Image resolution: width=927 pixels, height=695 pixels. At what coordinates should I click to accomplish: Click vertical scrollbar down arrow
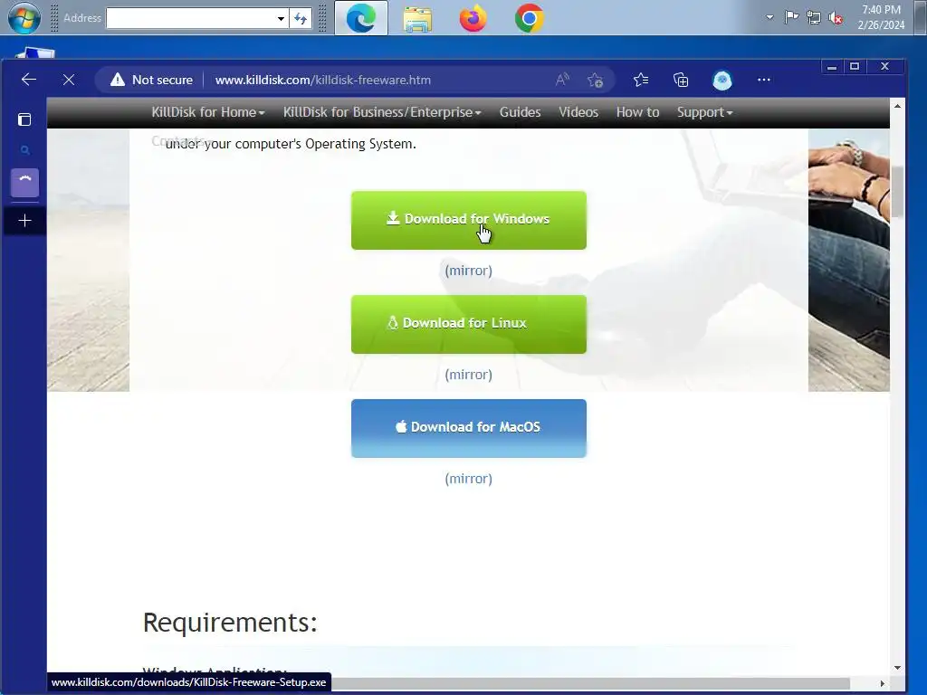(897, 668)
